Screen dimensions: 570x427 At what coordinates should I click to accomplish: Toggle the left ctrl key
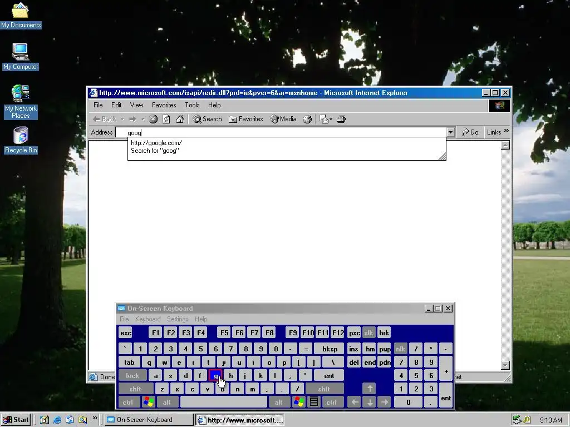coord(128,403)
